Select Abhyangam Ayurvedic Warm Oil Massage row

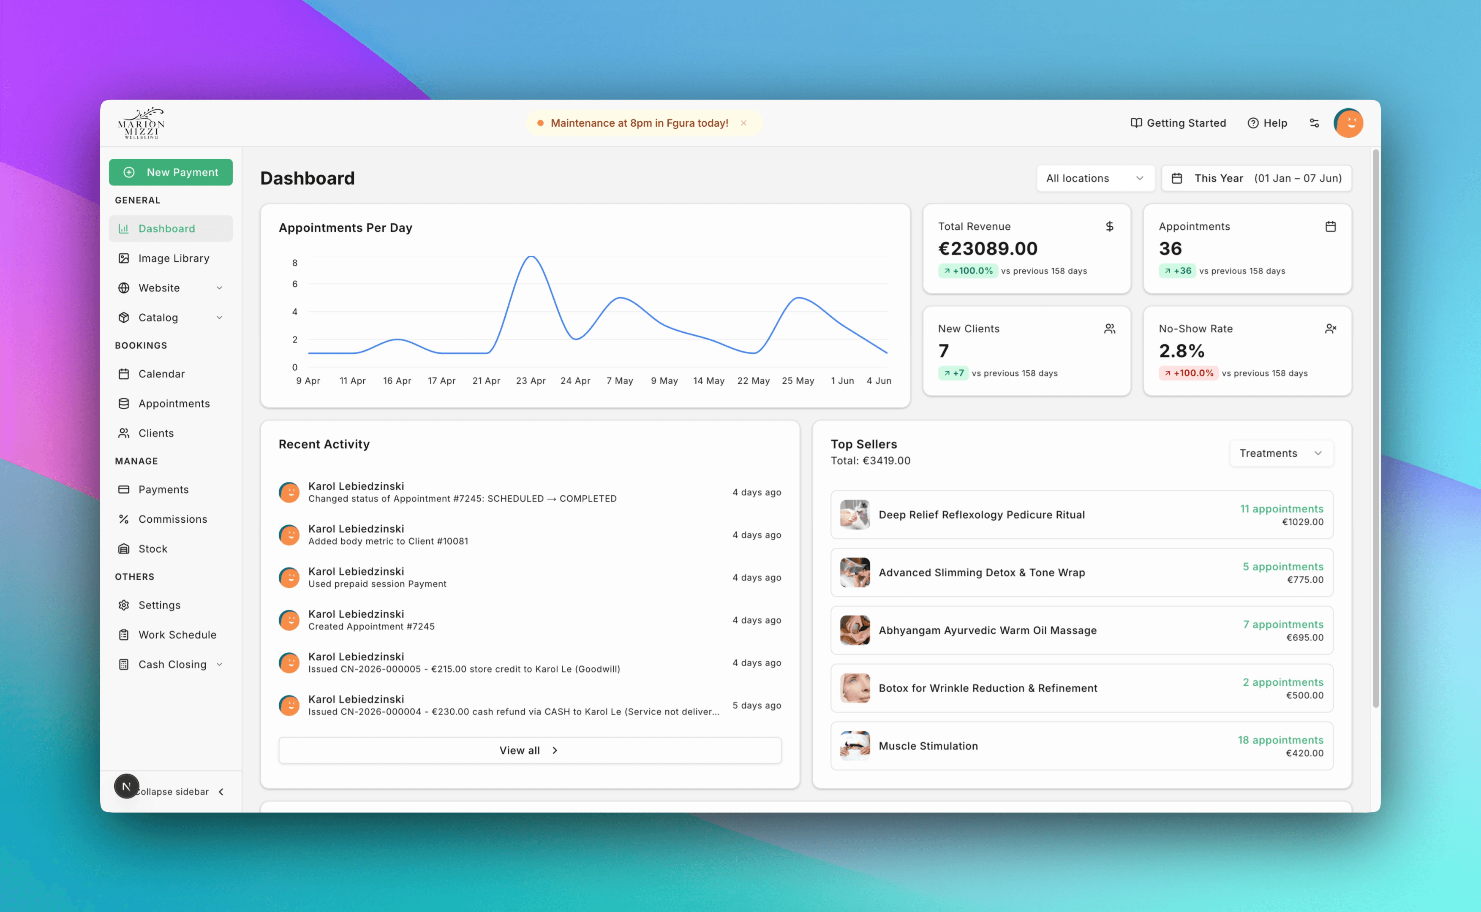pyautogui.click(x=1082, y=630)
